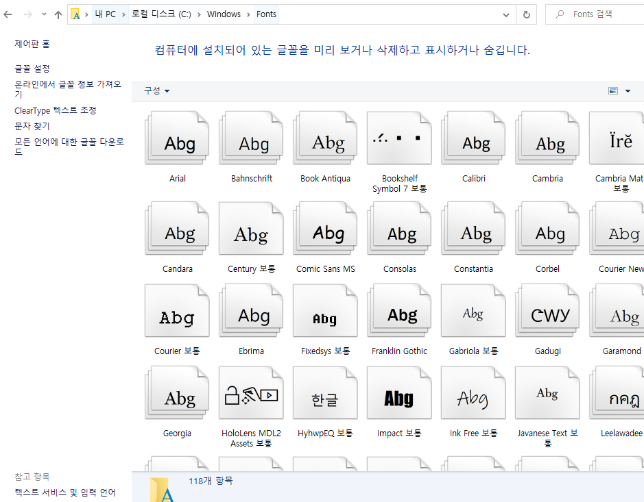
Task: Click the fonts folder icon in address bar
Action: click(75, 15)
